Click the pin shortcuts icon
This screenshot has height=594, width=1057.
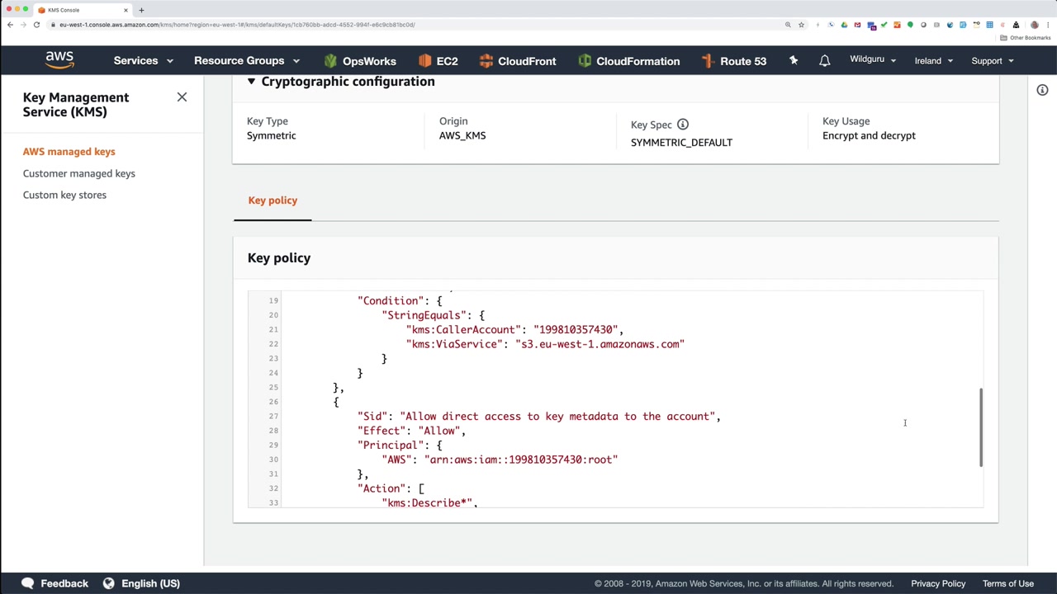coord(794,61)
